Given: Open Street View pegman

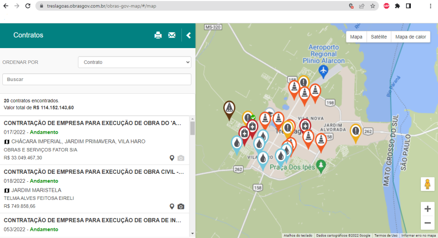Looking at the screenshot, I should pyautogui.click(x=428, y=184).
